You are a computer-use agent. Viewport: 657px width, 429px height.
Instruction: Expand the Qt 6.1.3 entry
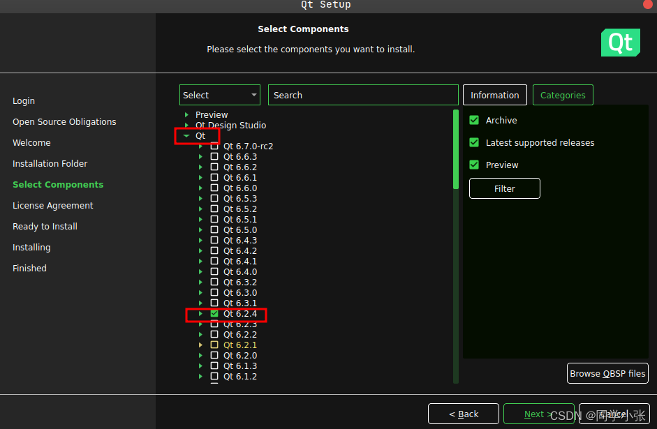200,366
